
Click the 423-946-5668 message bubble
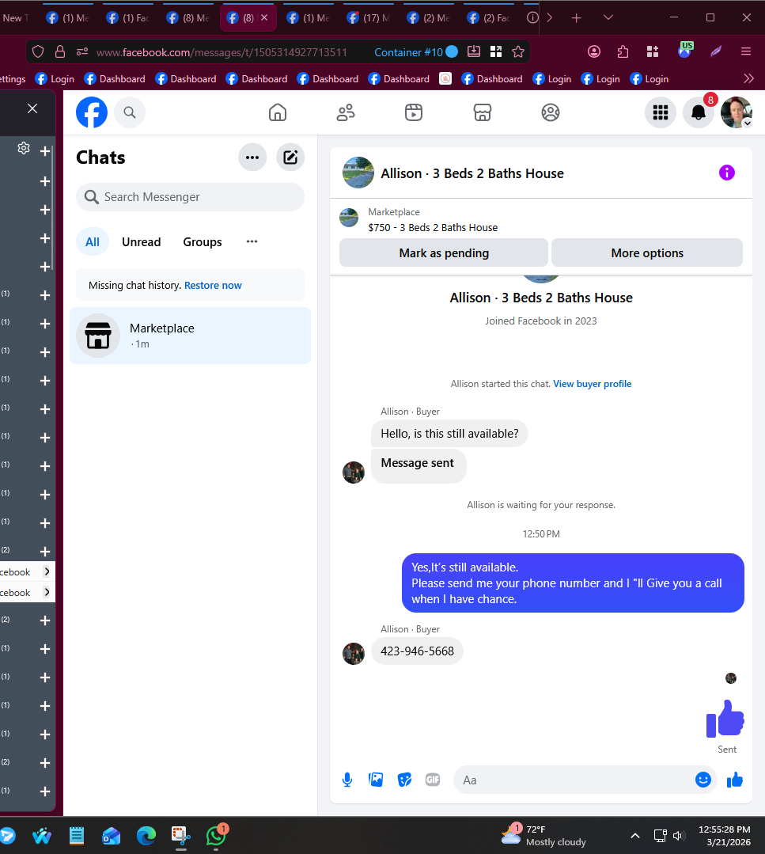click(417, 651)
